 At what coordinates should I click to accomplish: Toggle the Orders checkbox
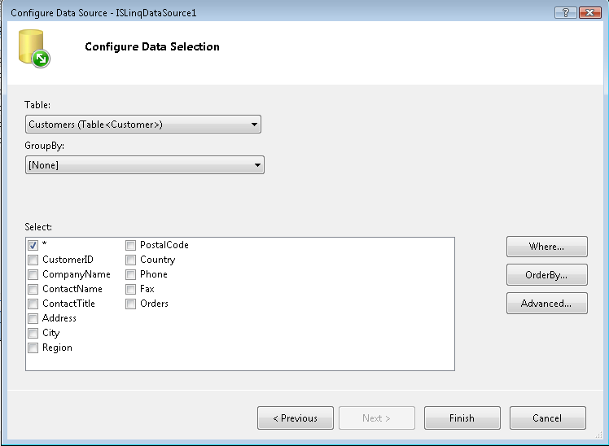[131, 304]
